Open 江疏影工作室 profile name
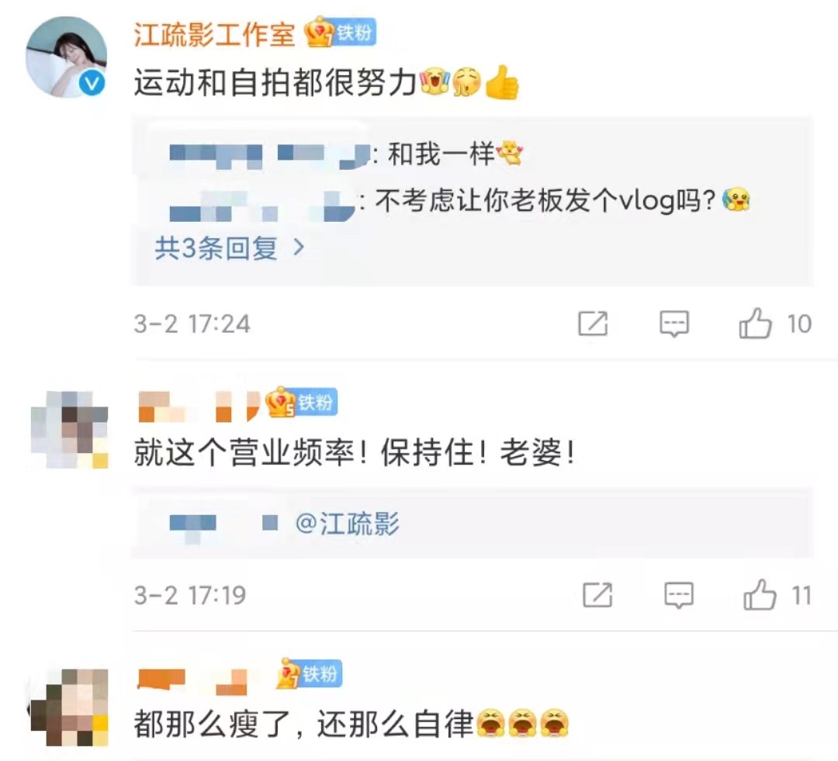Image resolution: width=838 pixels, height=761 pixels. (x=214, y=34)
